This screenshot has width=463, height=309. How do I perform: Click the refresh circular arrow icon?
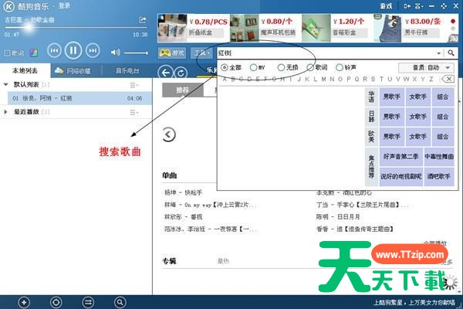[181, 73]
